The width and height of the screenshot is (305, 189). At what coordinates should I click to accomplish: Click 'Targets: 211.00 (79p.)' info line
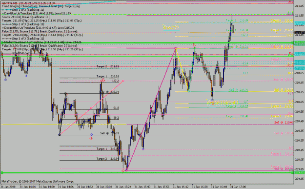pos(41,21)
